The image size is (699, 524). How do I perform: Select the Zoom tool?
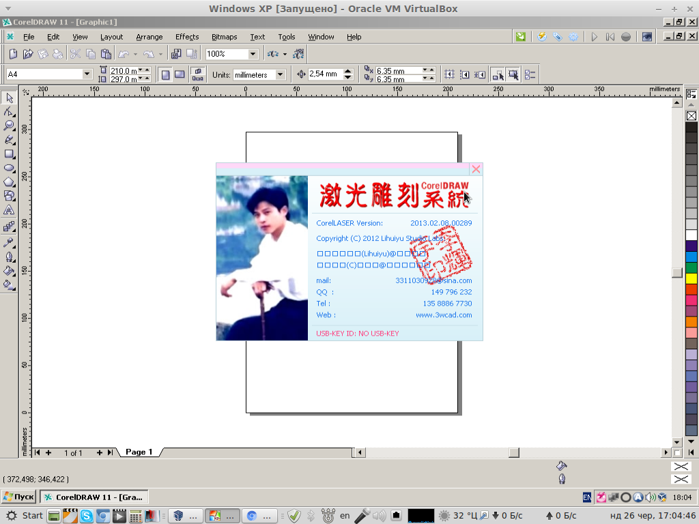coord(9,126)
